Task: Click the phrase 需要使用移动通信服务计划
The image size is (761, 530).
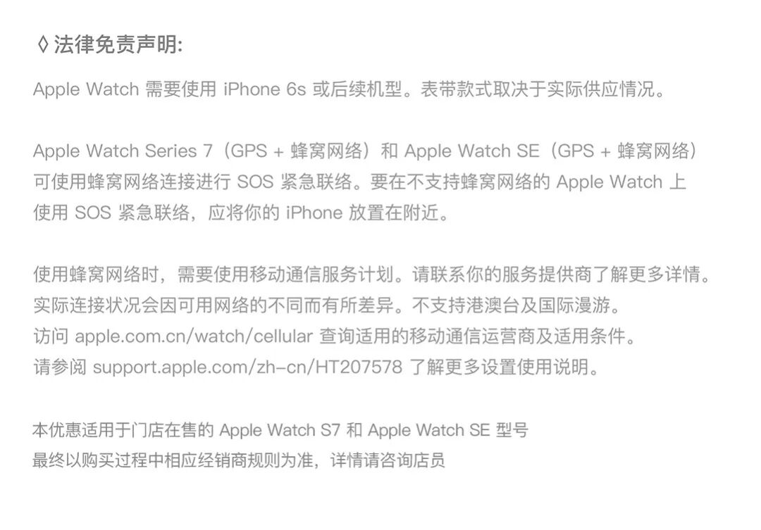Action: 290,275
